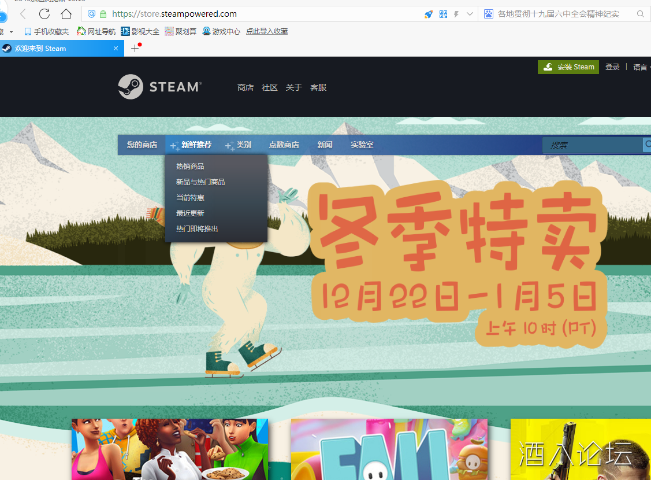The width and height of the screenshot is (651, 480).
Task: Click the shield security icon in address bar
Action: tap(91, 14)
